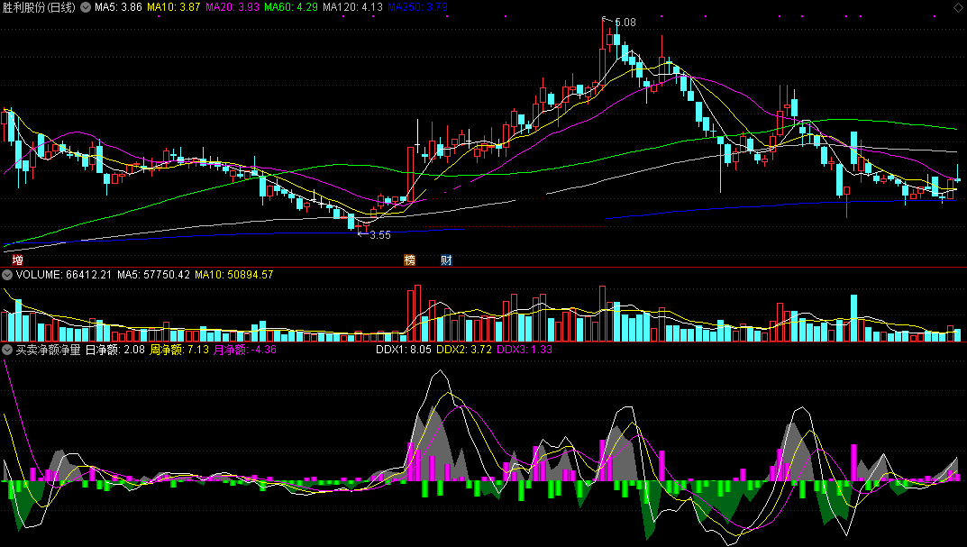Click the blue MA250: 3.79 label

[x=417, y=7]
